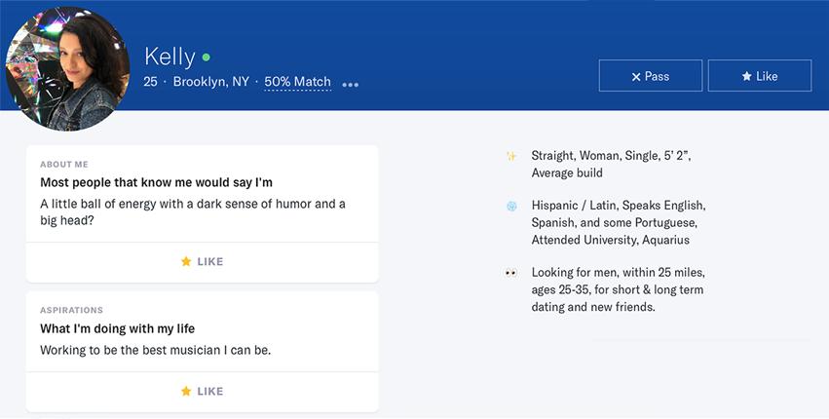This screenshot has width=829, height=419.
Task: Click the 50% Match link
Action: coord(297,82)
